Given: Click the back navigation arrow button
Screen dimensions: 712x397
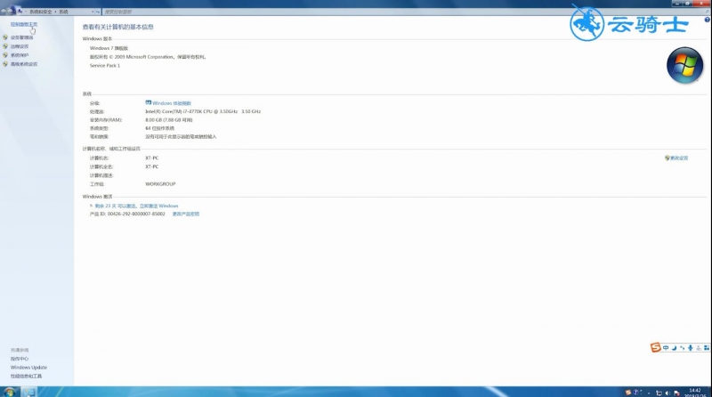Looking at the screenshot, I should click(4, 12).
